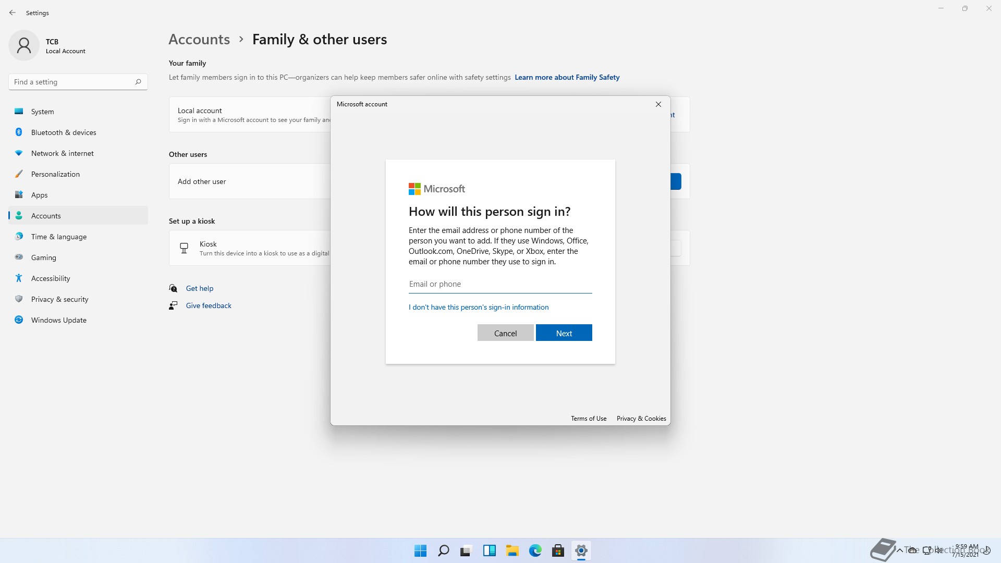Open Windows Update

coord(78,320)
